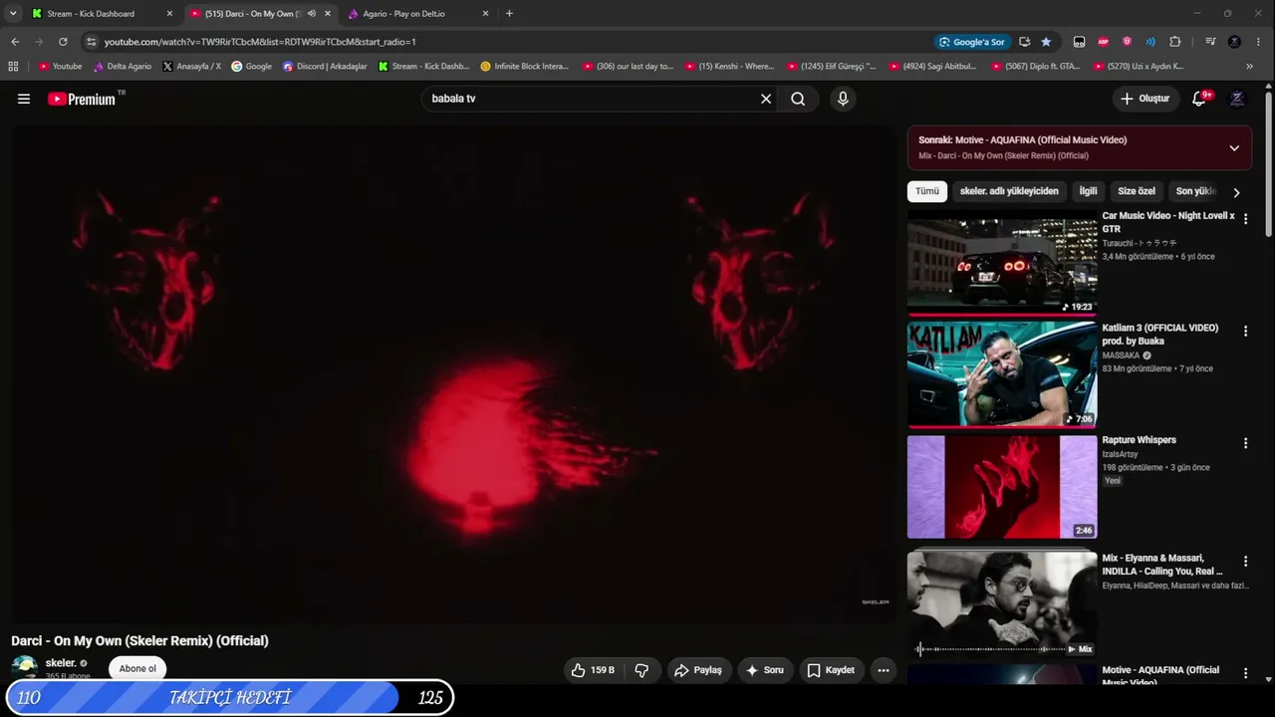Open options menu for Elyanna & Massari mix
Screen dimensions: 1275x717
coord(1245,562)
